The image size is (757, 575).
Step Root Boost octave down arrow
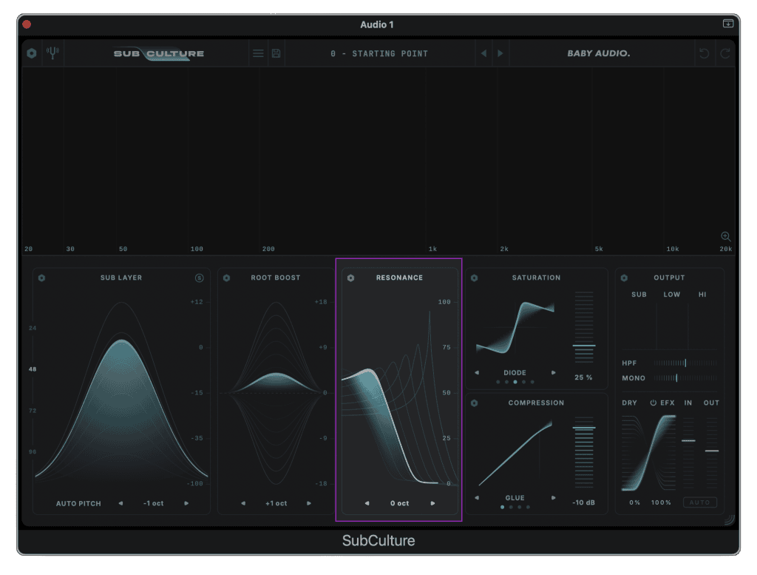[x=243, y=503]
